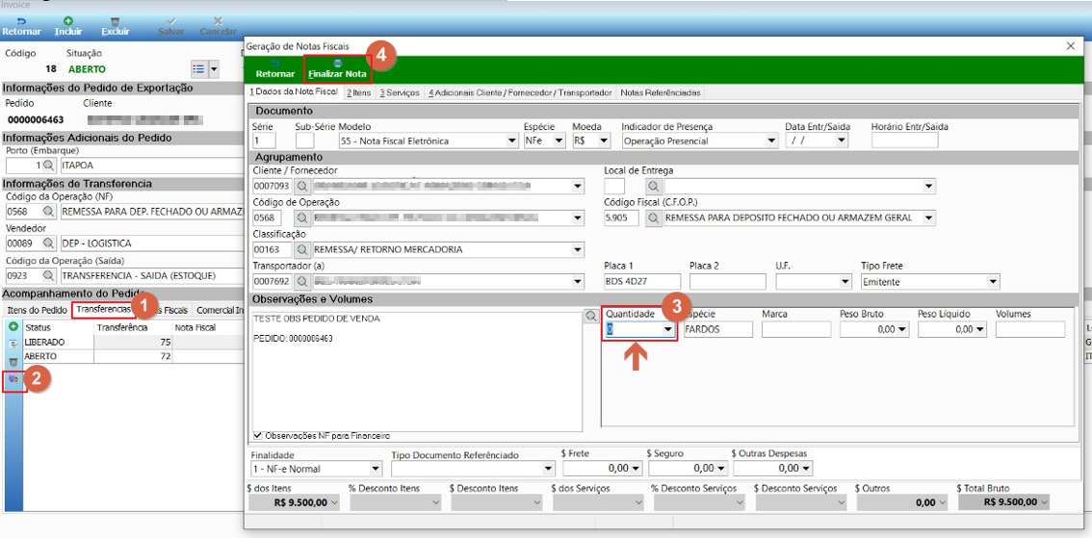Click the magnifier for Código da Operação (Saída) 0923
Screen dimensions: 1092x538
click(x=47, y=275)
